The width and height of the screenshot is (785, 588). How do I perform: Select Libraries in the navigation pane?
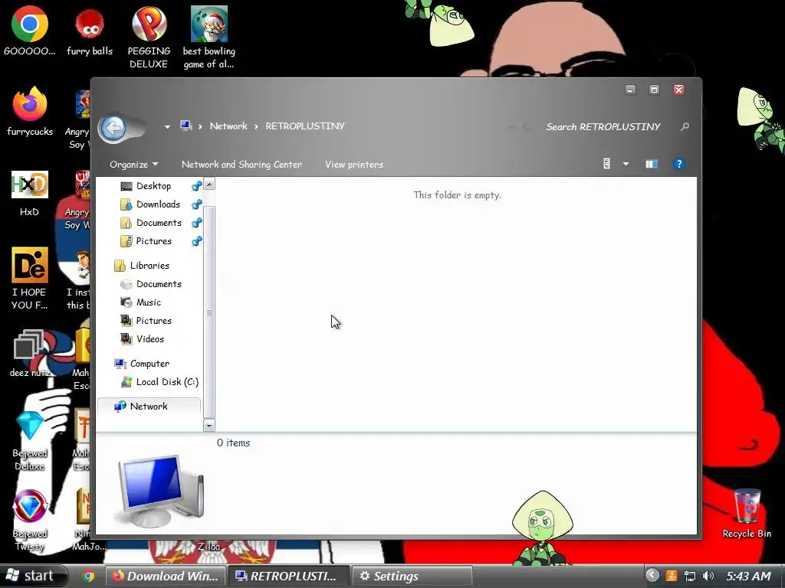(x=149, y=266)
